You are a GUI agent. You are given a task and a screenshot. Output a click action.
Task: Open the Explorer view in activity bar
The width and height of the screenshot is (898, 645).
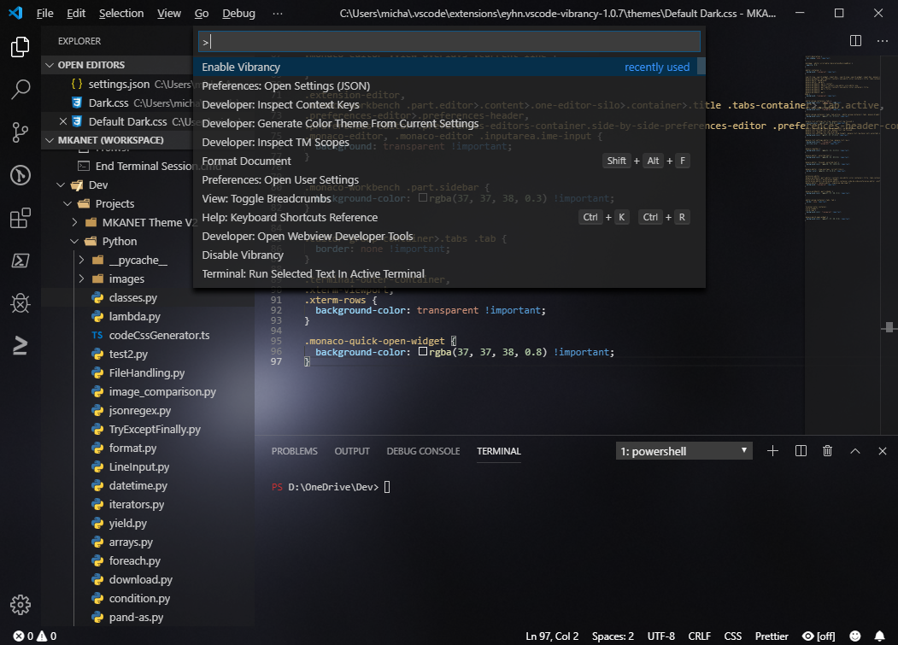click(x=20, y=47)
